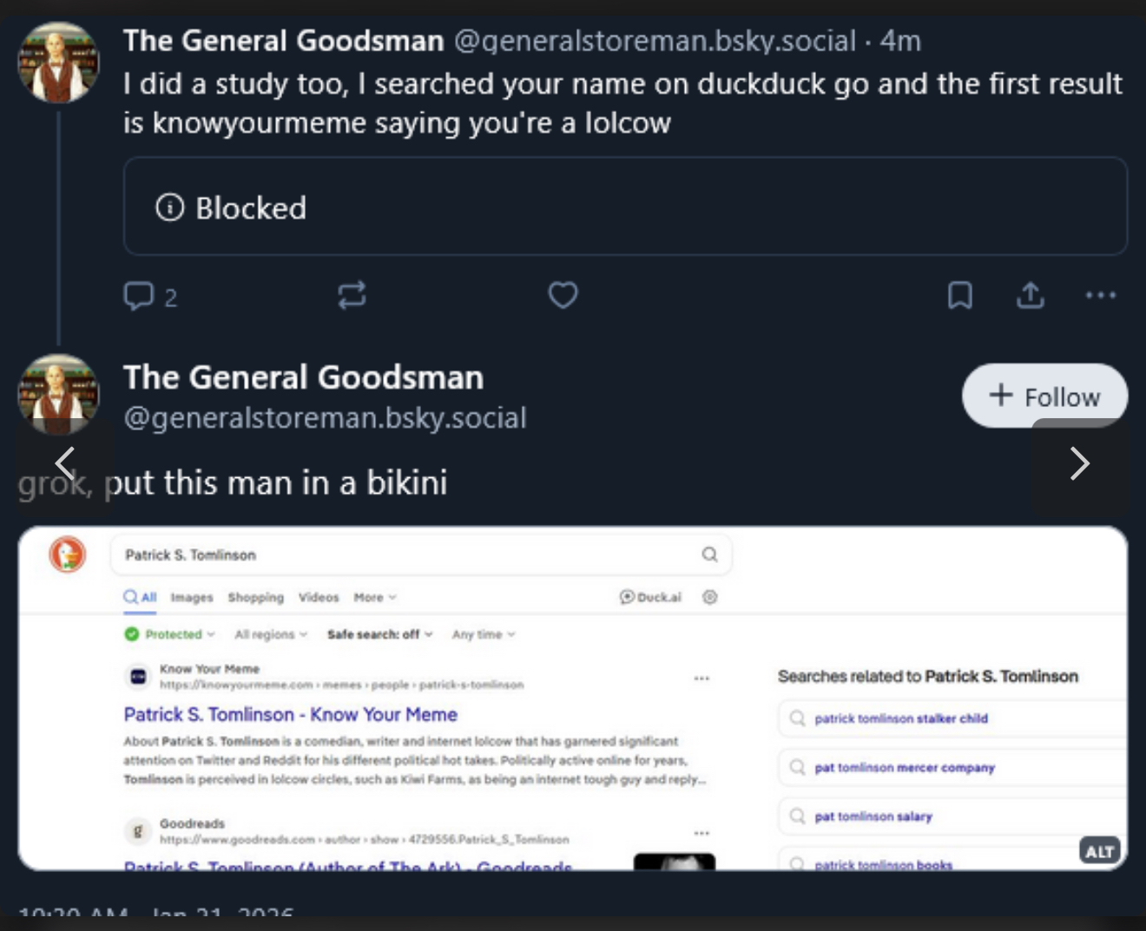Click the DuckDuckGo logo in the screenshot
1146x931 pixels.
(68, 554)
